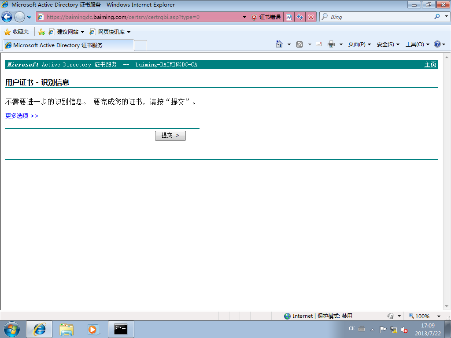The image size is (451, 338).
Task: Click the search magnifier button
Action: (437, 17)
